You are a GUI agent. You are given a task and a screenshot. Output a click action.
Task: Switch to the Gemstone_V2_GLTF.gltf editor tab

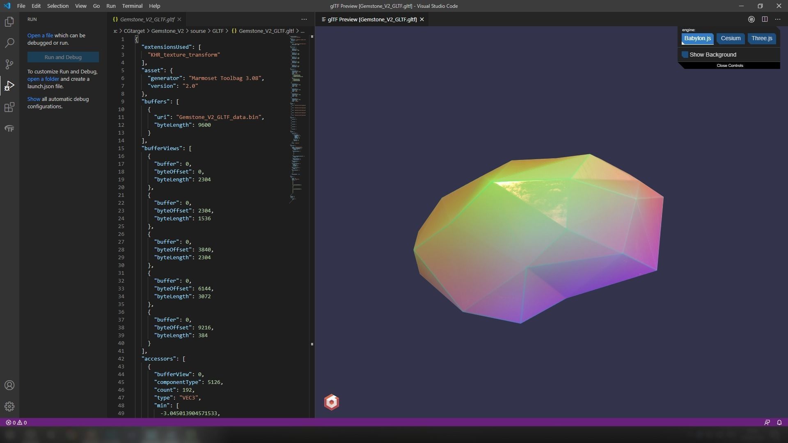[147, 19]
